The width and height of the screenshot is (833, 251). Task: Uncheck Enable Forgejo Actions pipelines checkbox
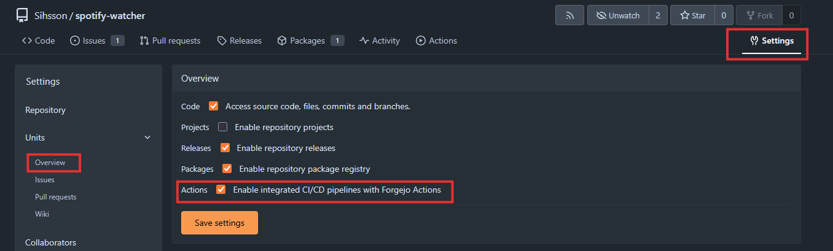coord(221,190)
